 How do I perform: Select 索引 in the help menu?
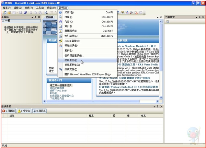(87, 26)
